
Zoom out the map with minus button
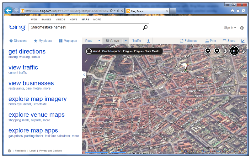pyautogui.click(x=208, y=51)
